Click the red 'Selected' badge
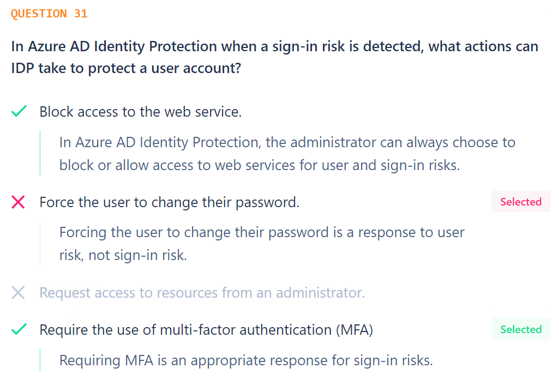This screenshot has height=380, width=559. (521, 202)
